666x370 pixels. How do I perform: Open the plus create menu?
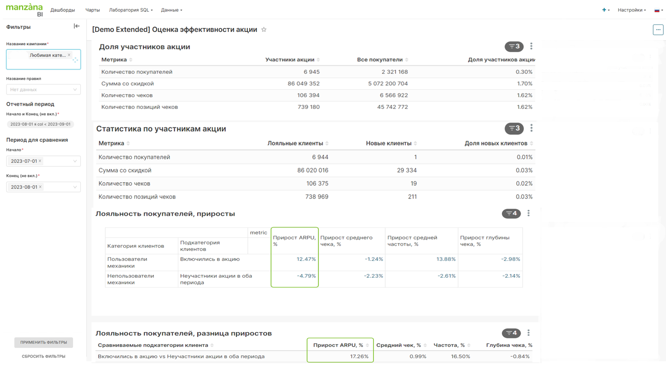pyautogui.click(x=605, y=10)
